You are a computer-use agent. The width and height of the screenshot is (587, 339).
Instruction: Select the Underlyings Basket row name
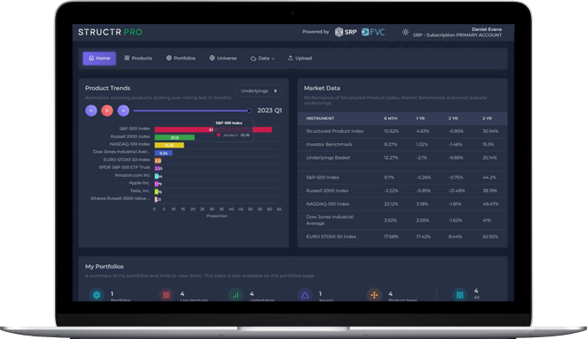tap(328, 158)
